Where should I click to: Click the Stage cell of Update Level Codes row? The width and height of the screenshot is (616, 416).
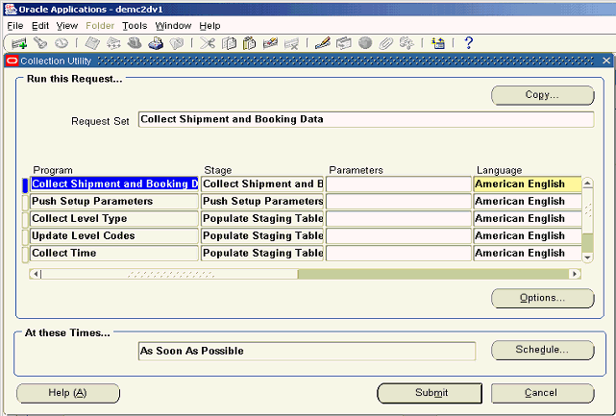click(262, 235)
